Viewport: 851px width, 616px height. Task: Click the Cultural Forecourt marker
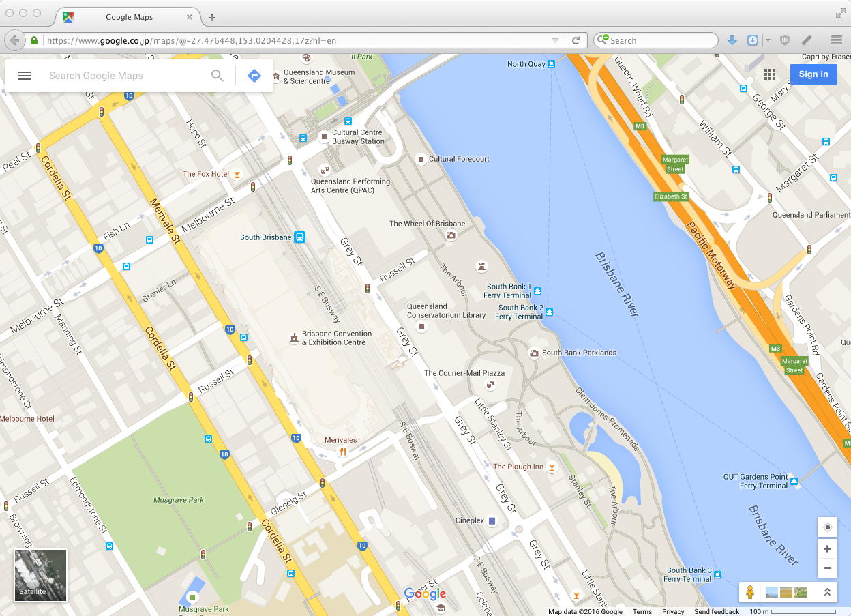[421, 159]
